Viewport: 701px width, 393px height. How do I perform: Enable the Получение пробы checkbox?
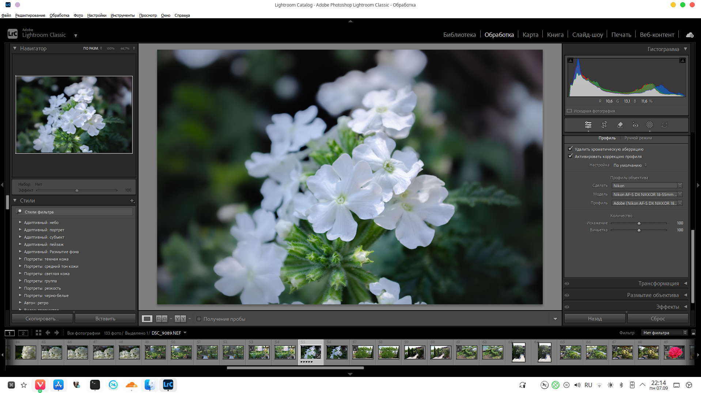click(x=199, y=319)
